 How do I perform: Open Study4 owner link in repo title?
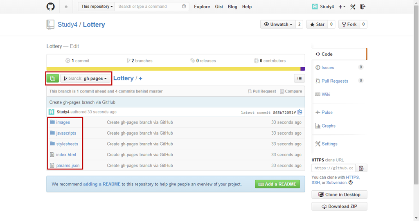tap(68, 25)
